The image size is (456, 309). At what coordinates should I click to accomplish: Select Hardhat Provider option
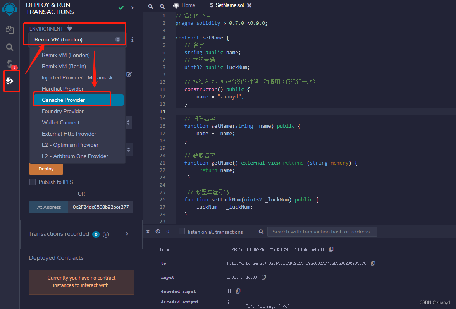tap(77, 89)
